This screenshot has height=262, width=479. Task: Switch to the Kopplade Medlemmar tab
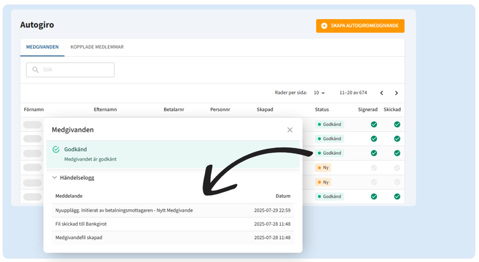pyautogui.click(x=97, y=47)
